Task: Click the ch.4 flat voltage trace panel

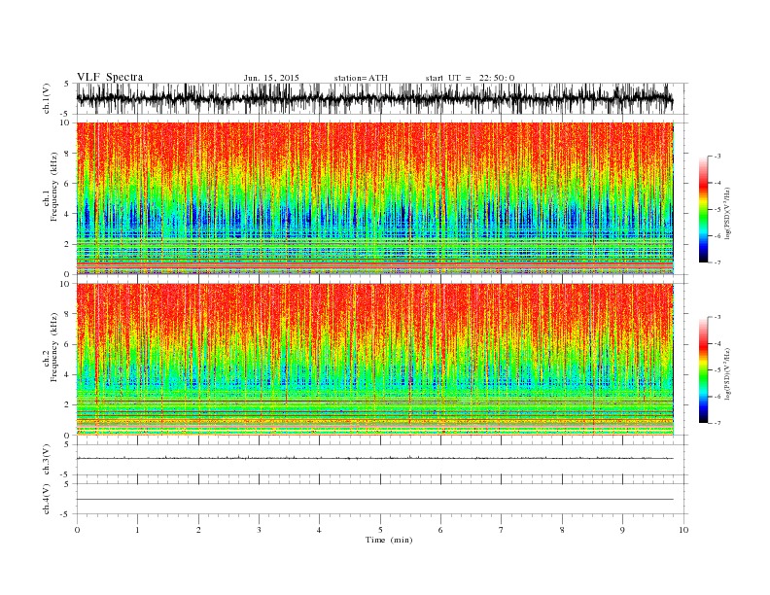Action: click(x=382, y=500)
